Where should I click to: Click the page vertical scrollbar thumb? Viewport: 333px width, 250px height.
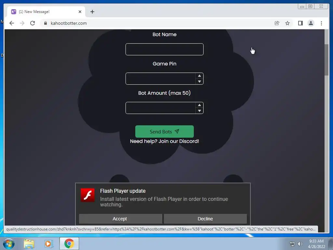pos(326,60)
